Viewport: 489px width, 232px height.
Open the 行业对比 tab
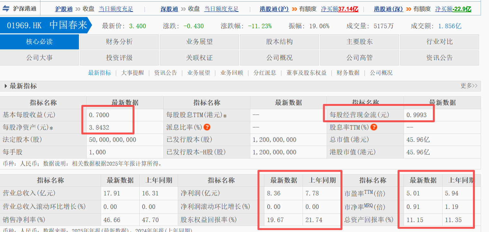click(x=439, y=42)
